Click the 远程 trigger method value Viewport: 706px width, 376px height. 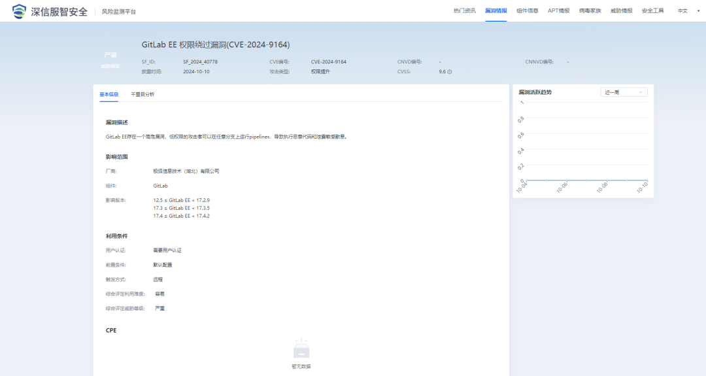click(x=158, y=280)
